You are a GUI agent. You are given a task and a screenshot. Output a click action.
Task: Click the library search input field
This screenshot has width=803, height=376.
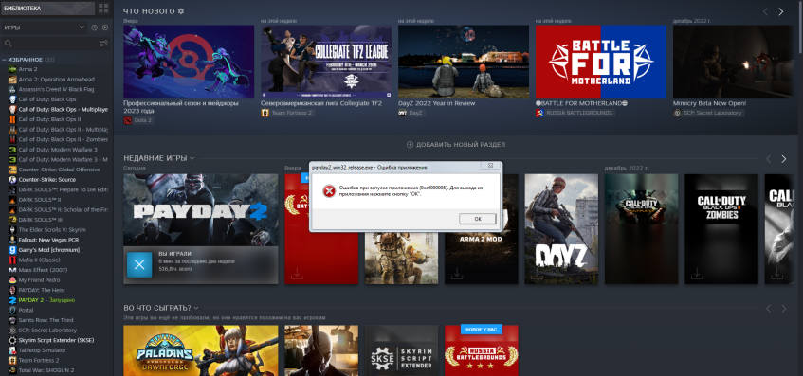pyautogui.click(x=51, y=44)
